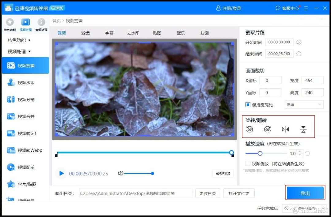Toggle 保持宽高比 checkbox
This screenshot has width=331, height=217.
pos(248,105)
